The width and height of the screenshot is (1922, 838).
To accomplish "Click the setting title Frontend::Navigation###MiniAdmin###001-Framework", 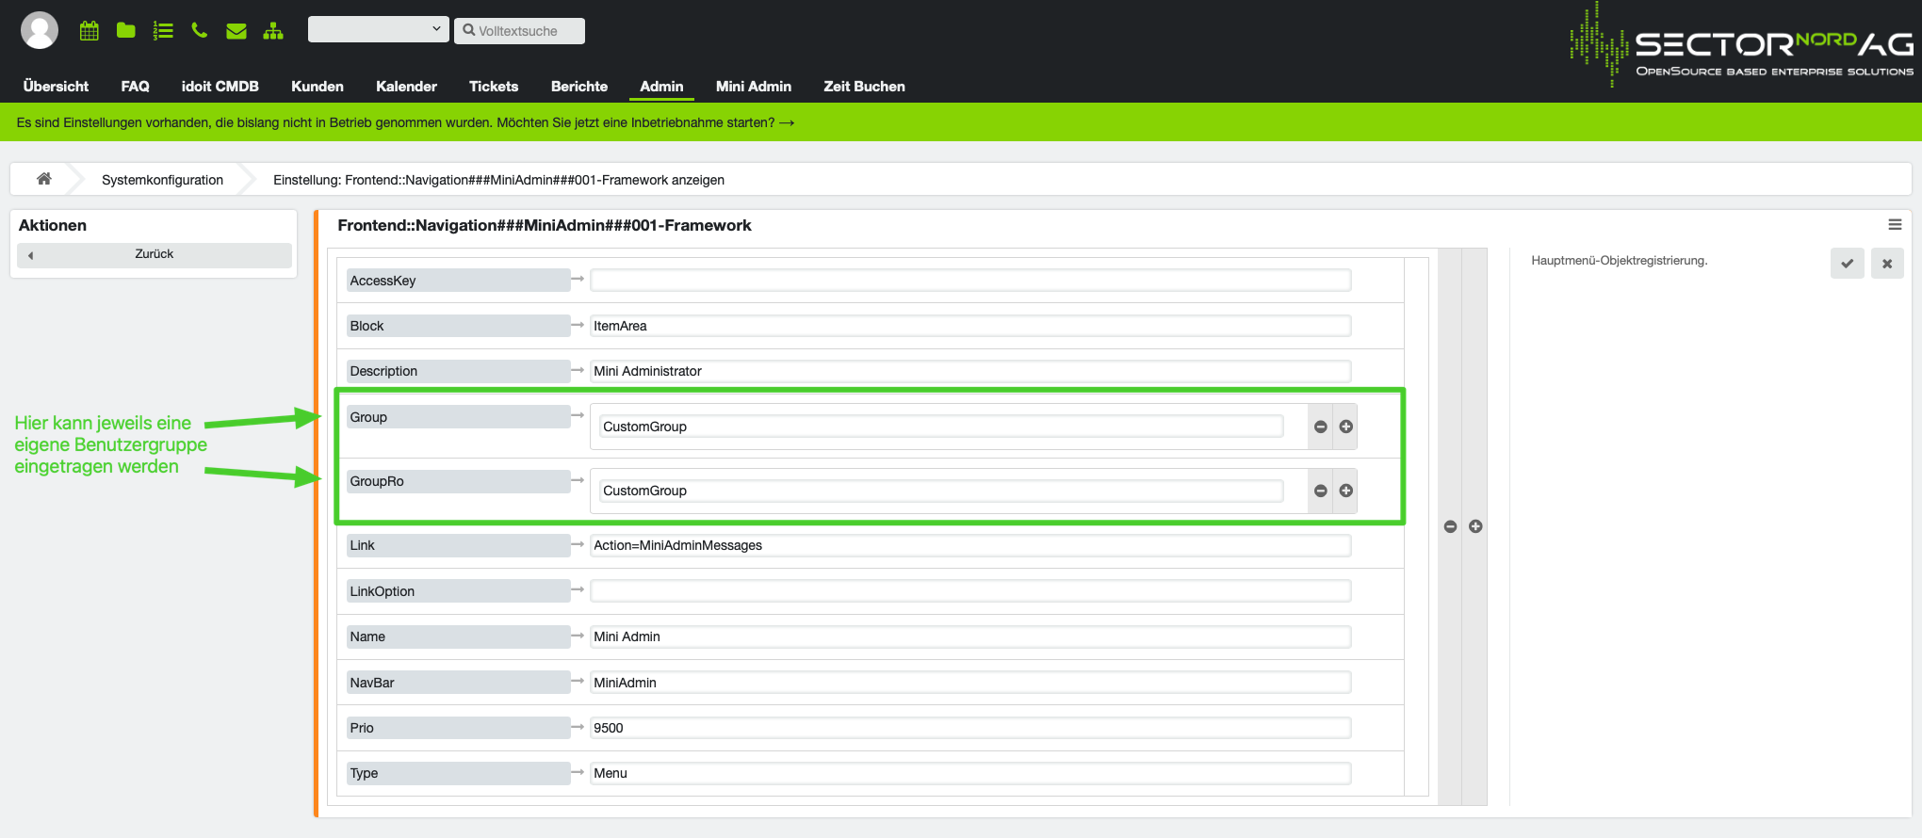I will pyautogui.click(x=545, y=225).
